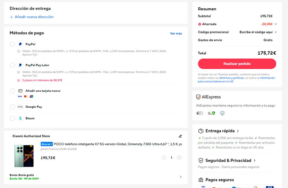Click the AliExpress shield logo icon

[x=198, y=97]
